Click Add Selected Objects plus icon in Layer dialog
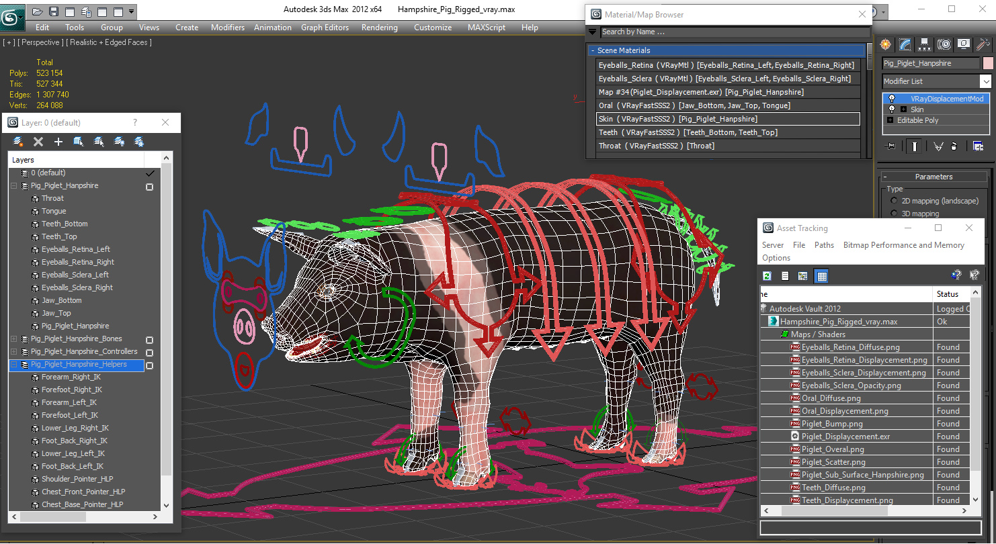Image resolution: width=996 pixels, height=544 pixels. coord(58,142)
